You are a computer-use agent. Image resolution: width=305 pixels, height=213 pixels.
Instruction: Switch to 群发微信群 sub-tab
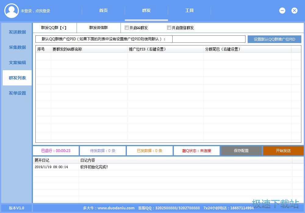tap(99, 28)
